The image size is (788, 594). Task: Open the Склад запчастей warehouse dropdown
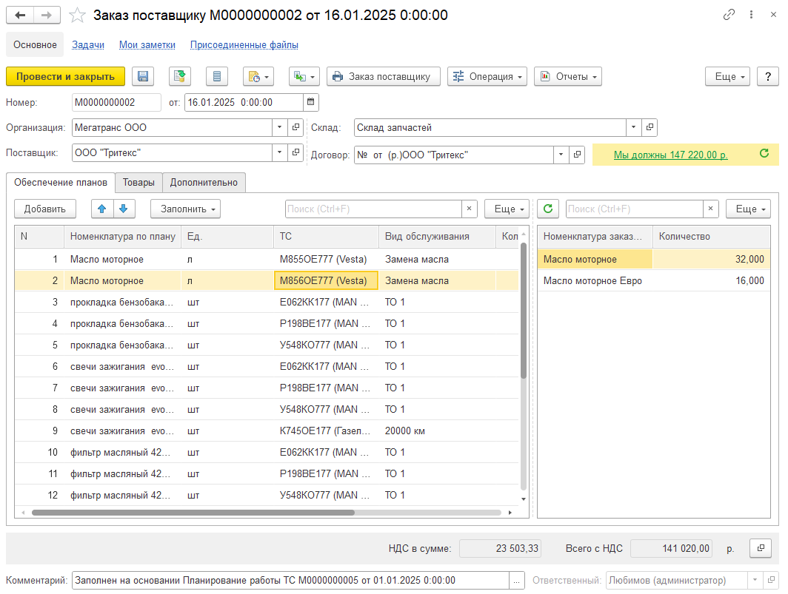tap(633, 127)
